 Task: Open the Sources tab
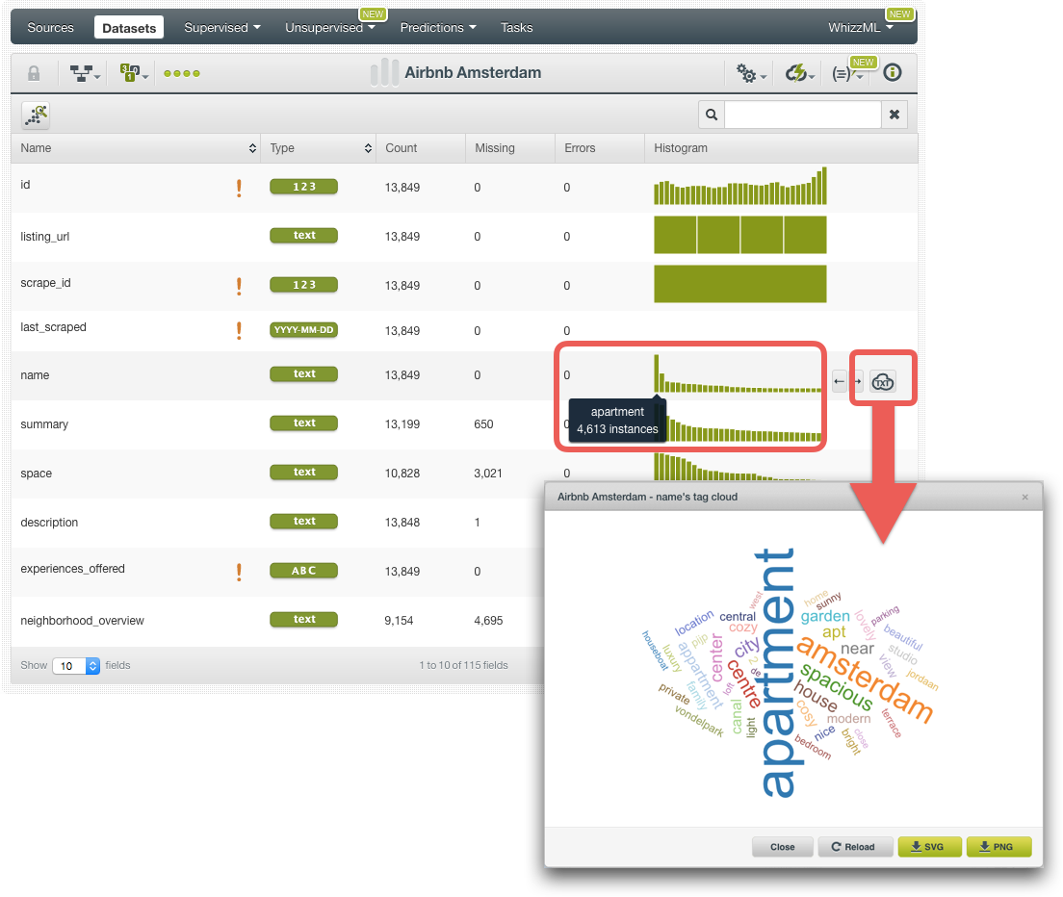click(x=50, y=28)
